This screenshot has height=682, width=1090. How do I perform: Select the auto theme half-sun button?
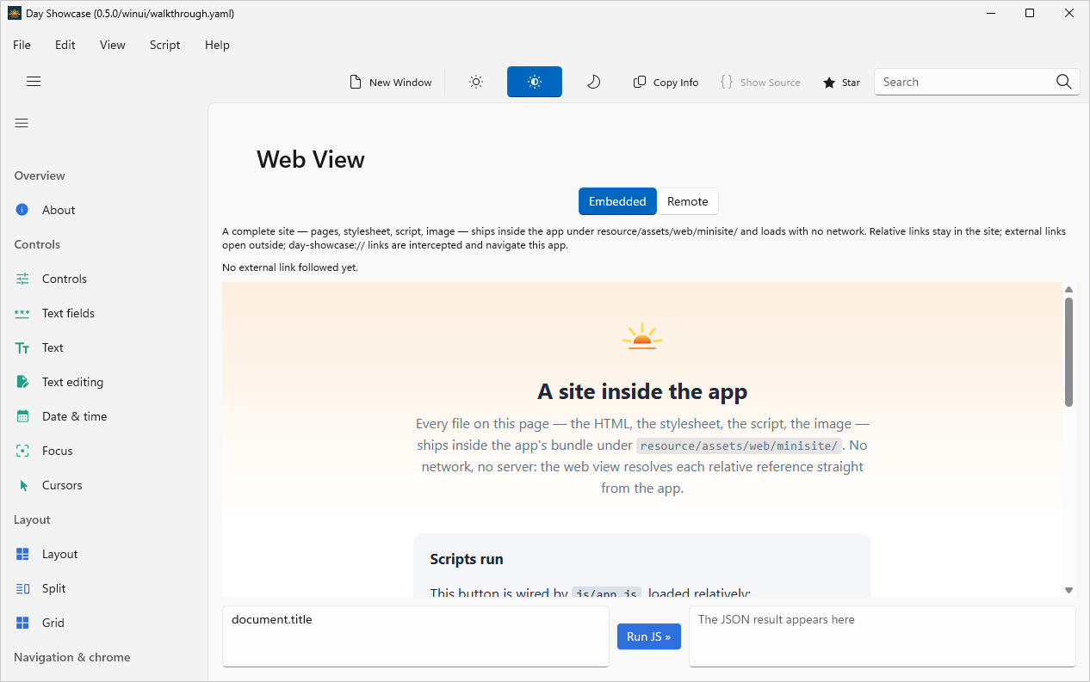click(535, 82)
